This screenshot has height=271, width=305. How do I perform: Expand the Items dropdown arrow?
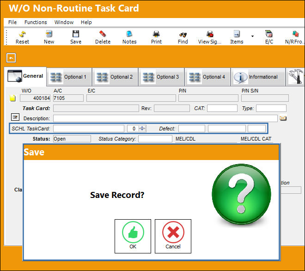(252, 36)
